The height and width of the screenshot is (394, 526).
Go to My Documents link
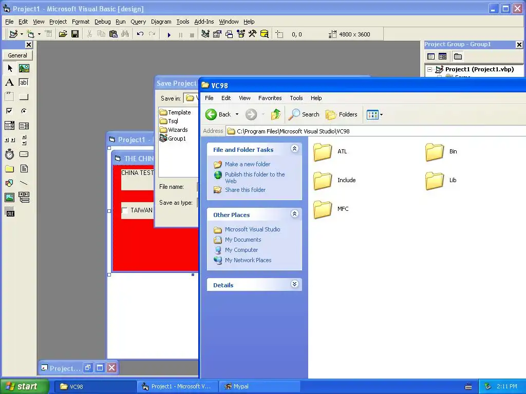point(243,240)
